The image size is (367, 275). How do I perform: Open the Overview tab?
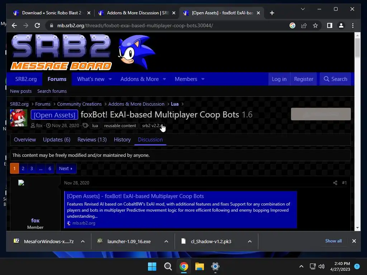pyautogui.click(x=25, y=140)
